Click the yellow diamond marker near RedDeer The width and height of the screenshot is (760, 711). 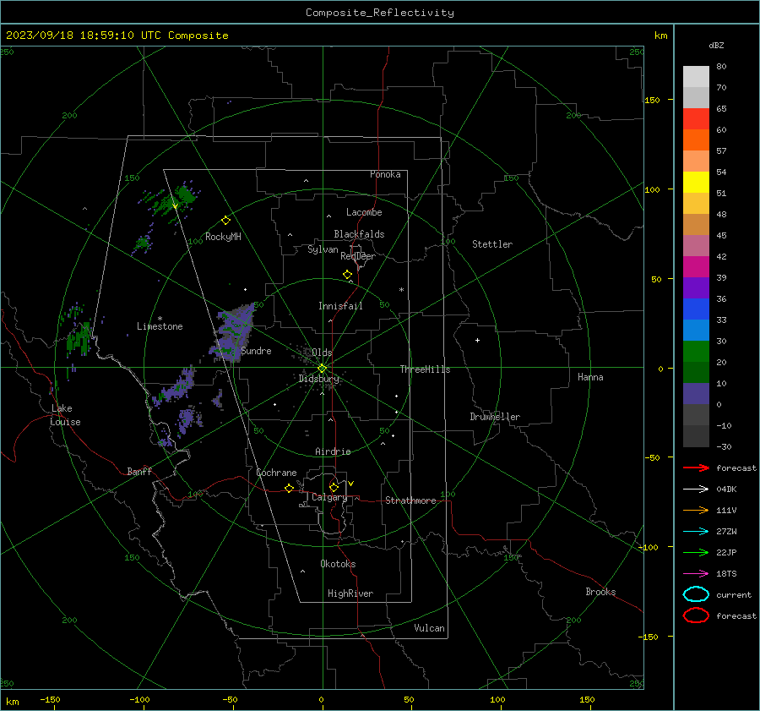(x=347, y=275)
